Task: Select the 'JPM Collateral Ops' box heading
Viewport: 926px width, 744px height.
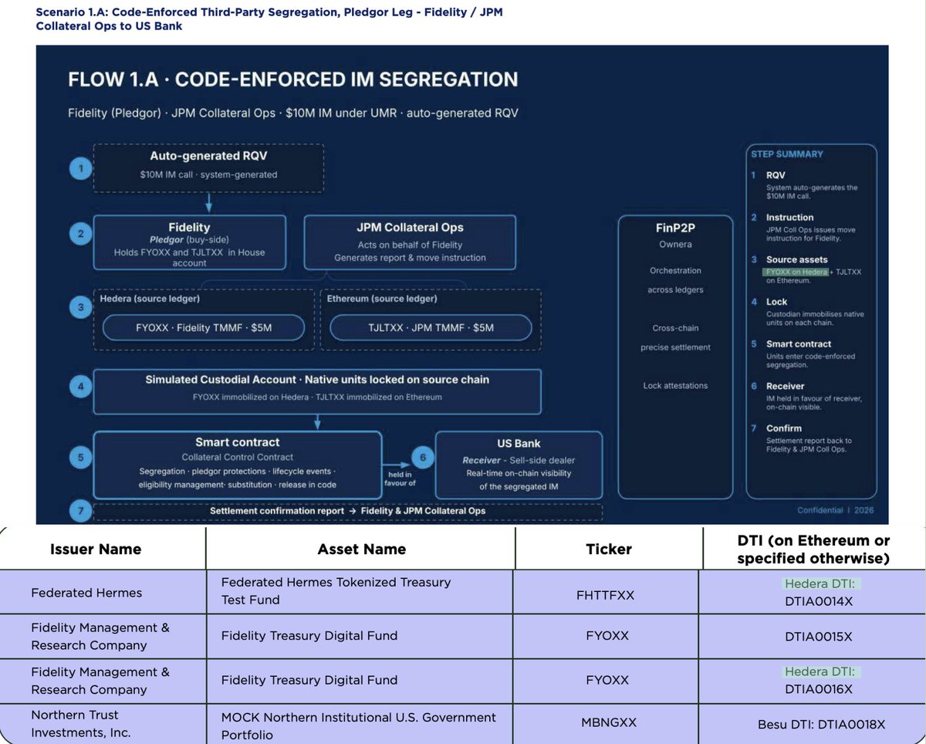Action: point(410,227)
